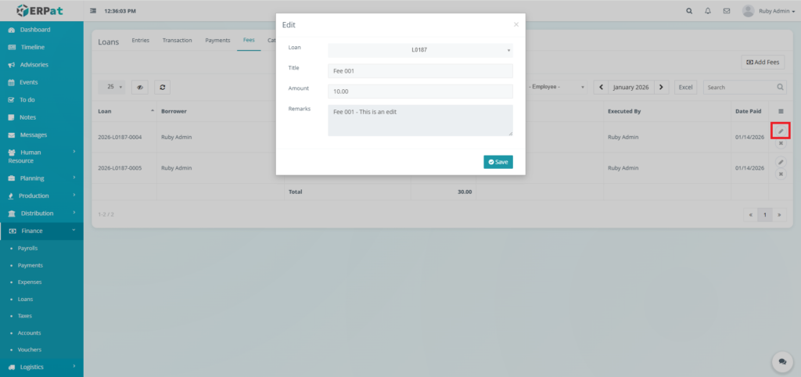801x377 pixels.
Task: Open Accounts under Finance
Action: click(29, 333)
